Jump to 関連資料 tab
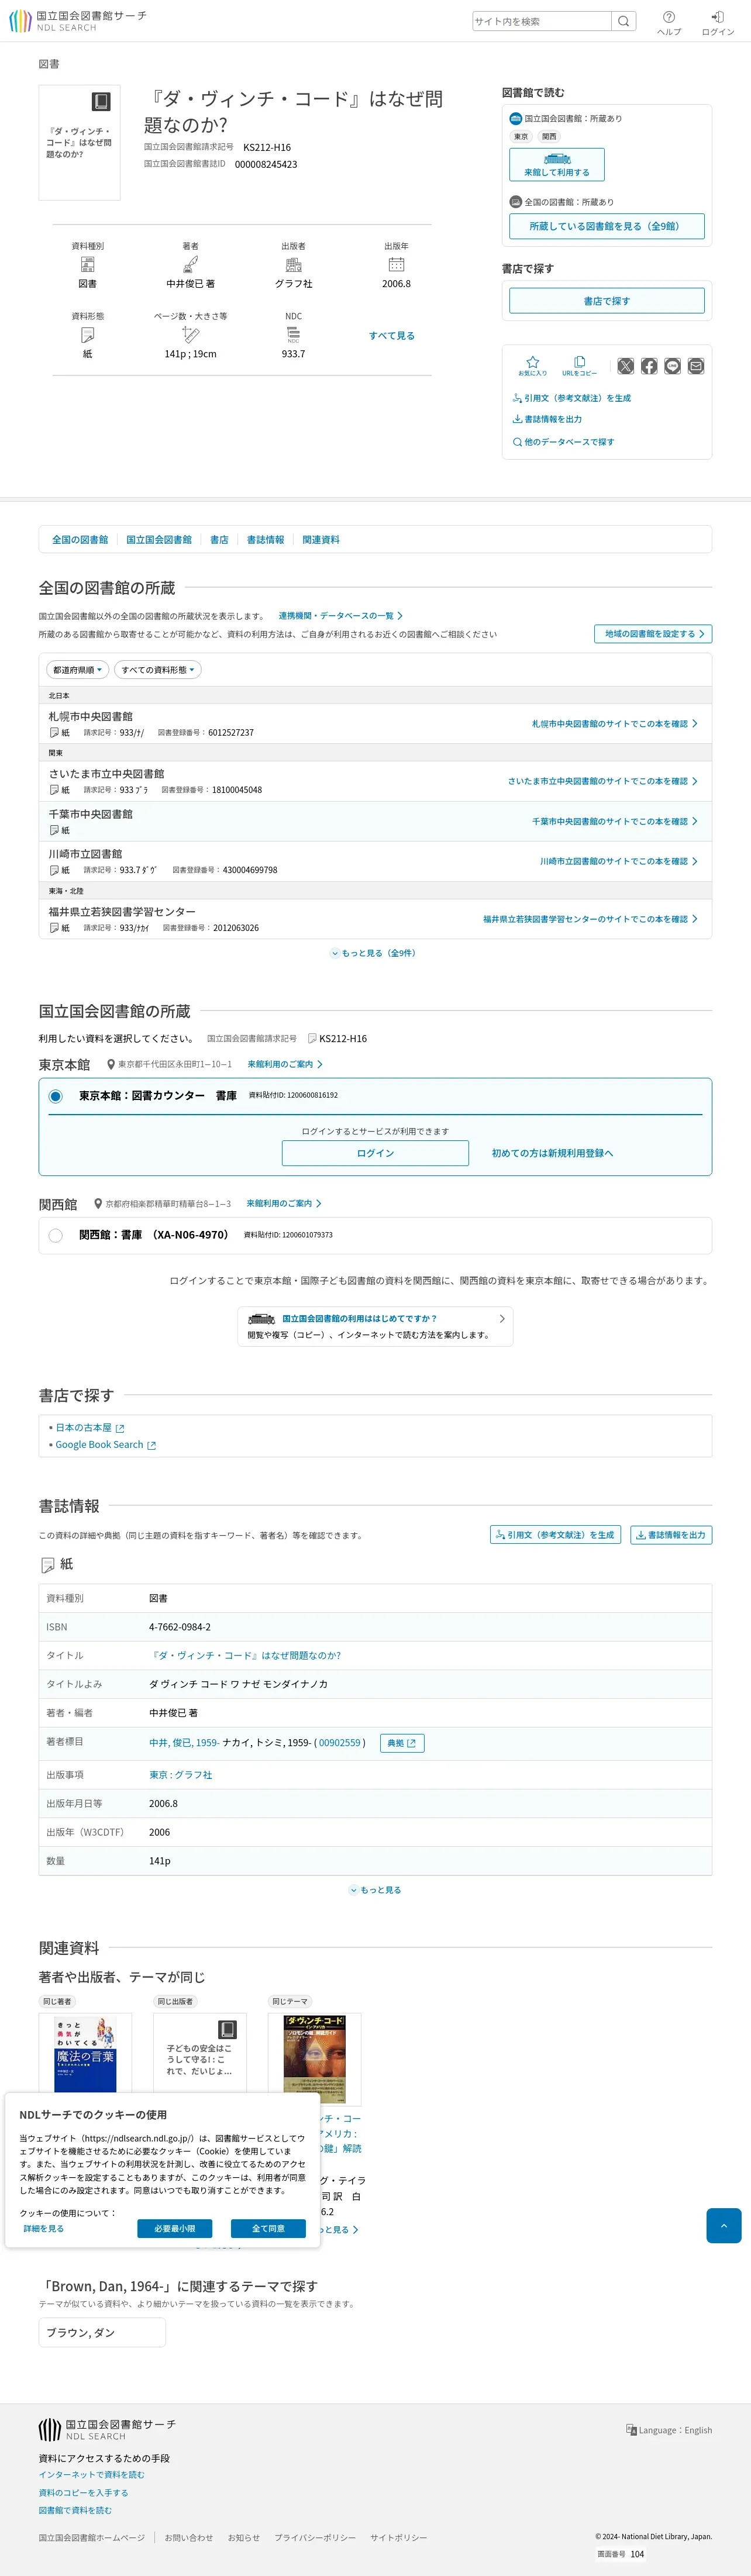The height and width of the screenshot is (2576, 751). point(321,540)
